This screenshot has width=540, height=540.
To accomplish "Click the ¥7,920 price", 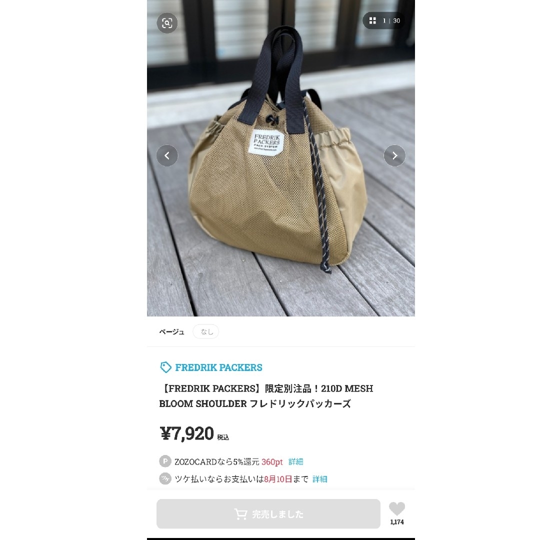I will 187,433.
